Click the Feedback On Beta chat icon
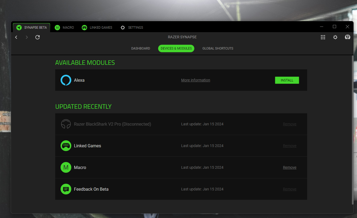Viewport: 357px width, 218px height. (x=66, y=189)
